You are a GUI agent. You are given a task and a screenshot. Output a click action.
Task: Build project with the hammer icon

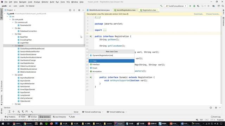161,6
